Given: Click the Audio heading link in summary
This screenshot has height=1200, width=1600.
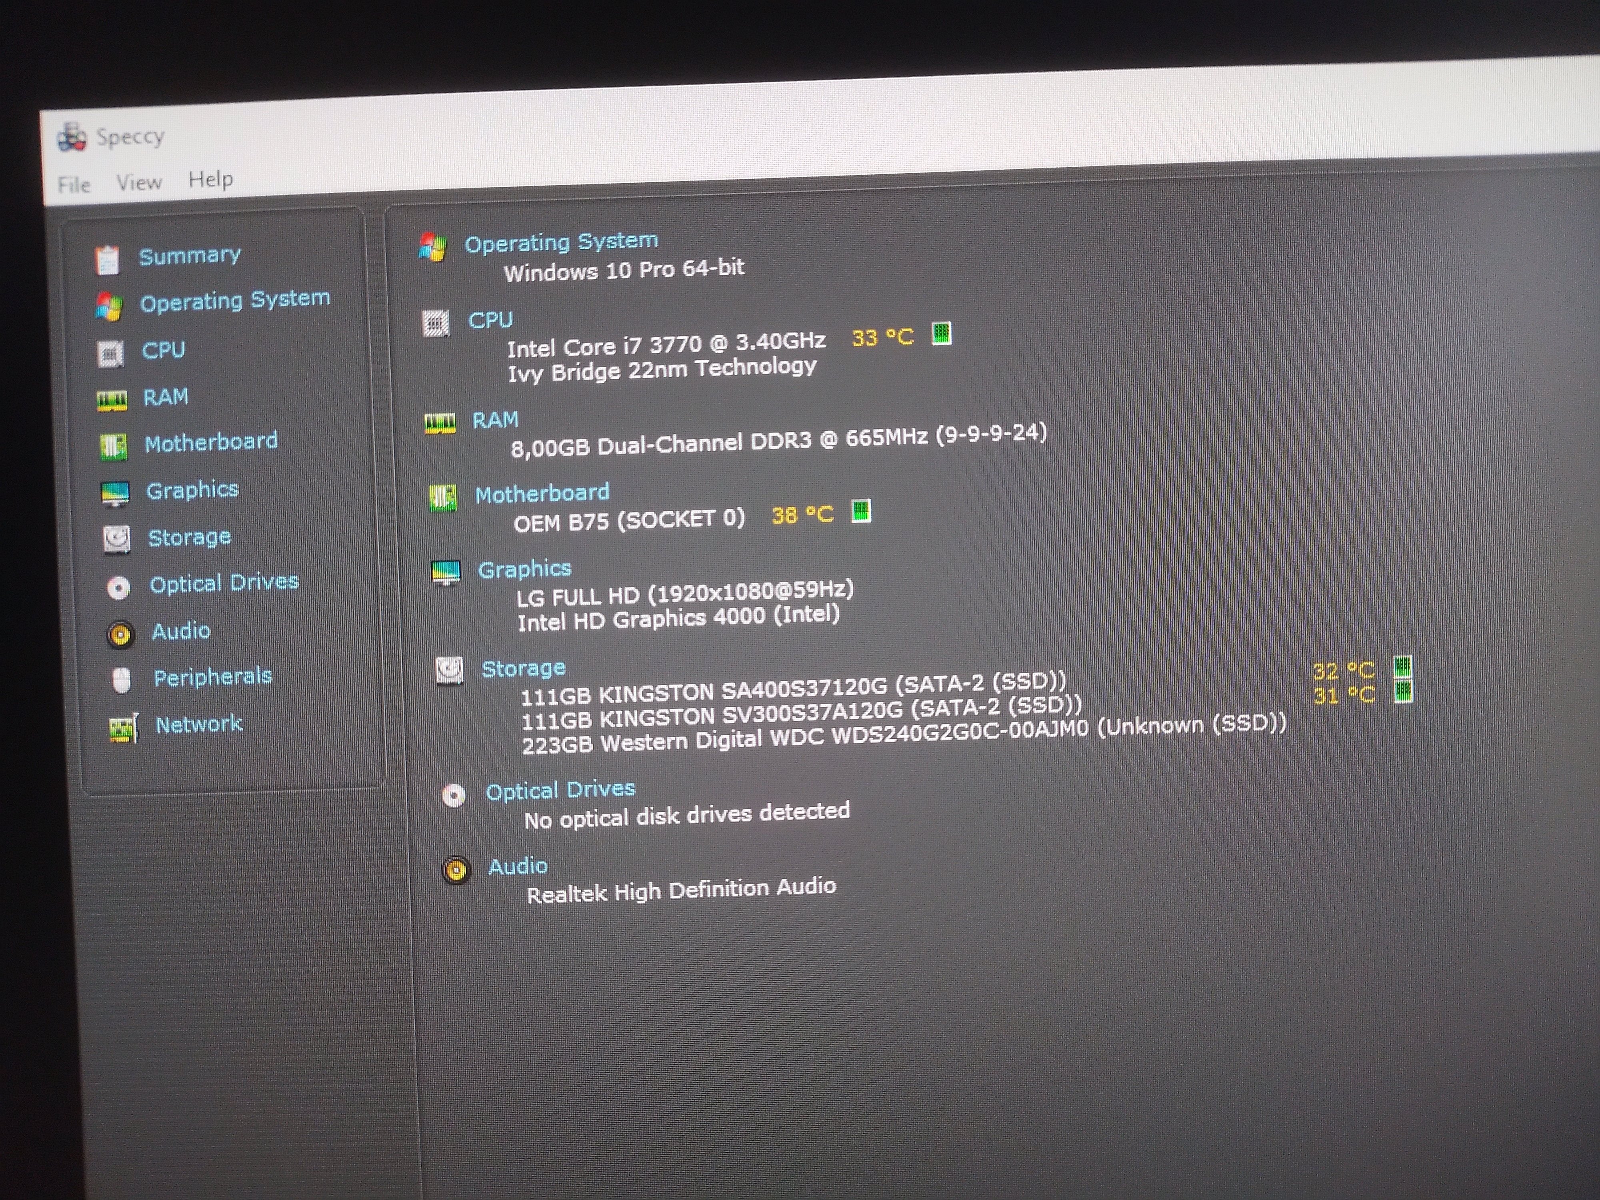Looking at the screenshot, I should [x=517, y=866].
